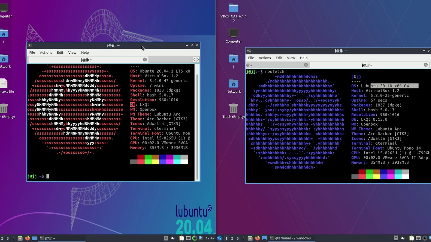
Task: Launch Firefox from the left taskbar
Action: pos(27,238)
